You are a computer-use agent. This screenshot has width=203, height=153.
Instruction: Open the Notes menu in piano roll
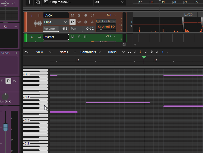64,52
